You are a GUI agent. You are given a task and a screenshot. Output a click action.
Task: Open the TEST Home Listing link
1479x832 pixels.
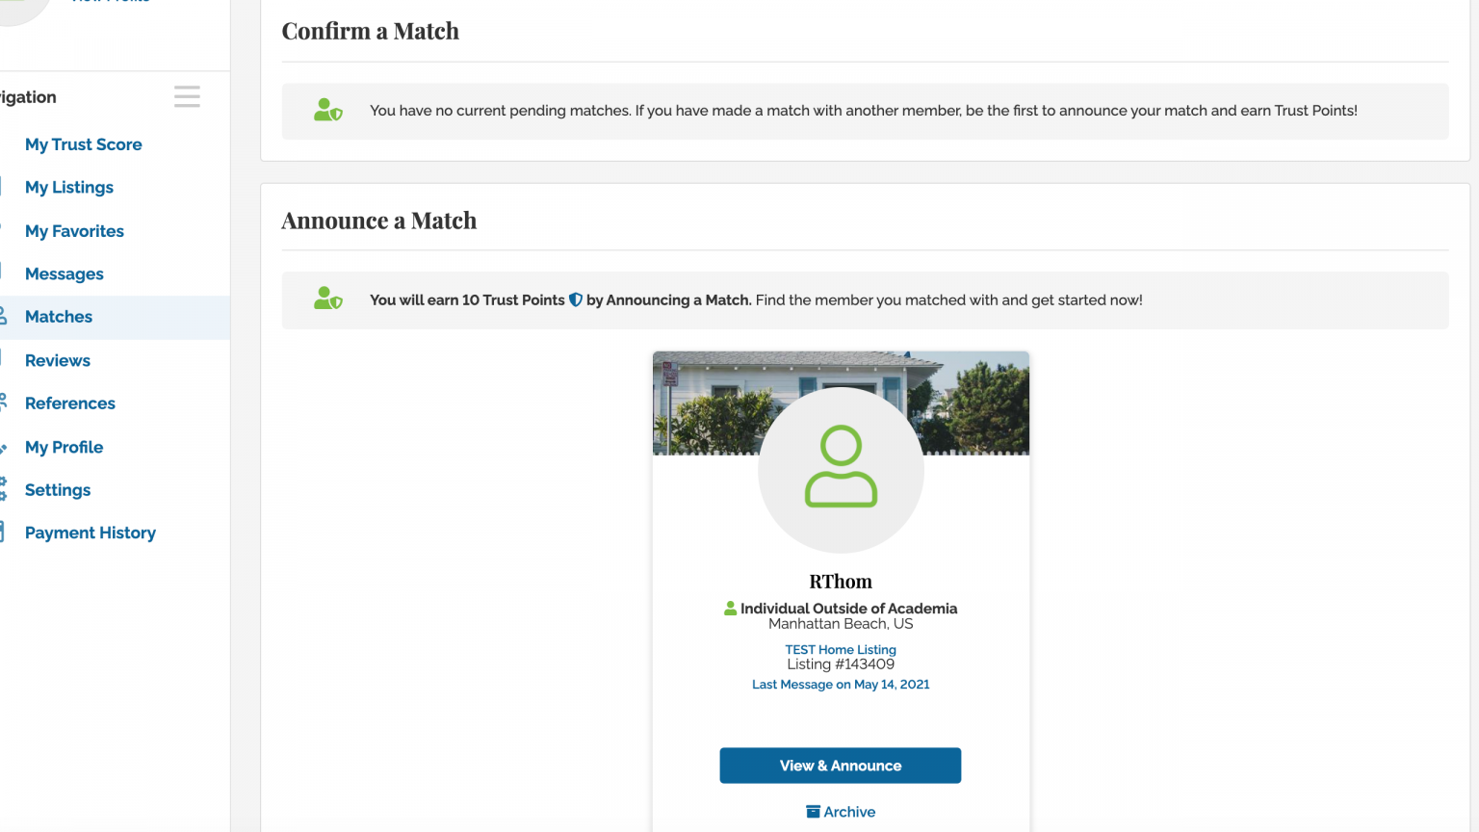841,650
